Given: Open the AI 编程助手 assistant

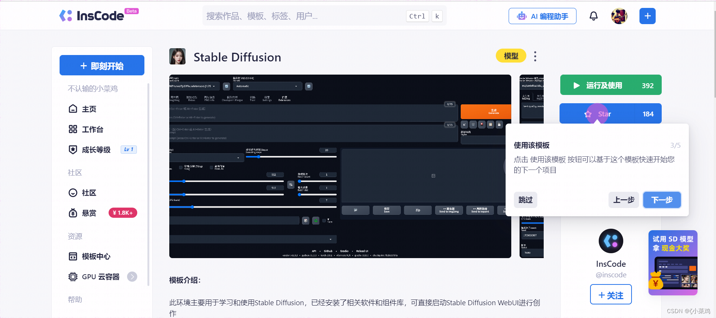Looking at the screenshot, I should (542, 16).
